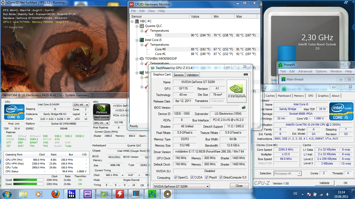The image size is (355, 199).
Task: Open the Advanced menu in Prime95
Action: click(305, 71)
